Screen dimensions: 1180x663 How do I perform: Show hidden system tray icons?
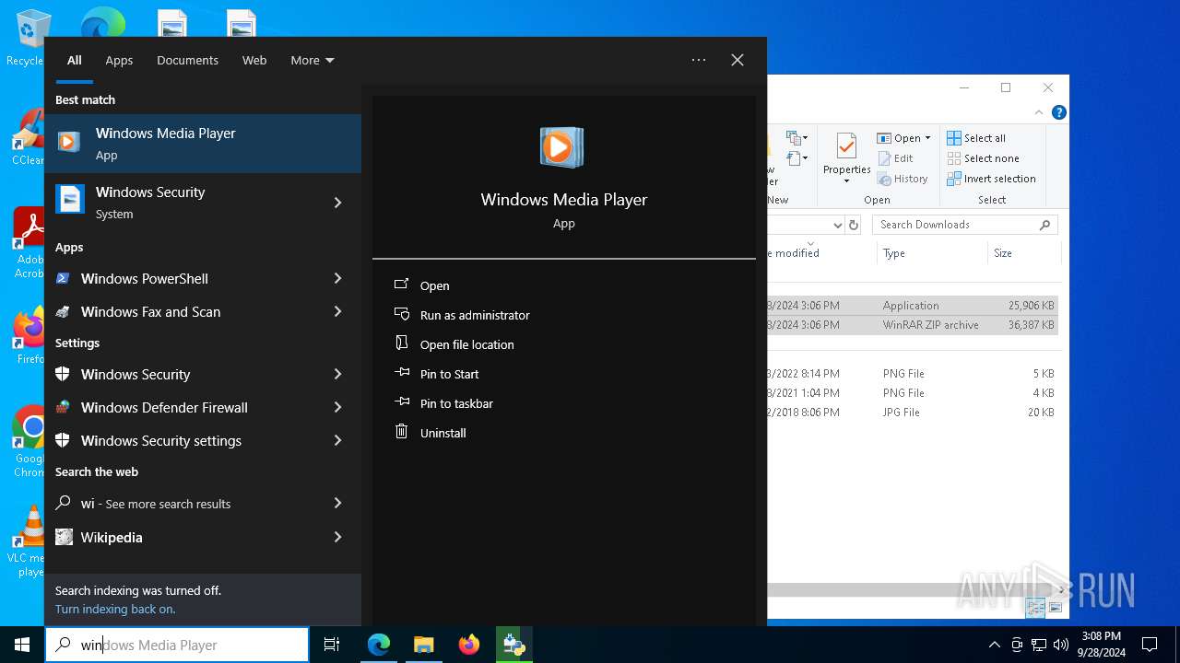tap(994, 645)
